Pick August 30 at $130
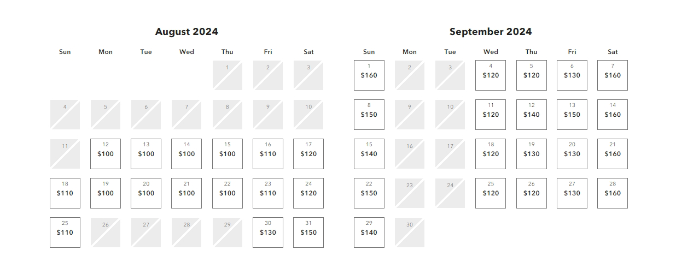Image resolution: width=676 pixels, height=274 pixels. coord(268,233)
